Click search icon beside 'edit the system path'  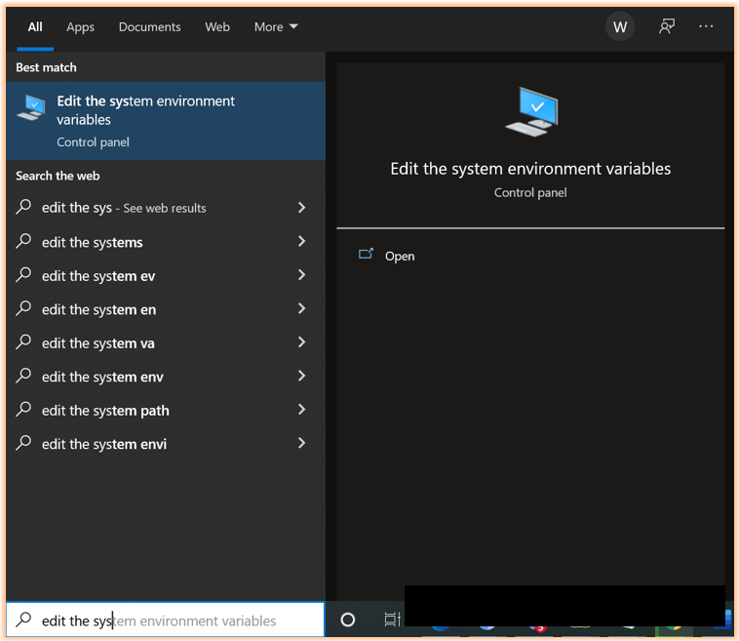point(23,409)
